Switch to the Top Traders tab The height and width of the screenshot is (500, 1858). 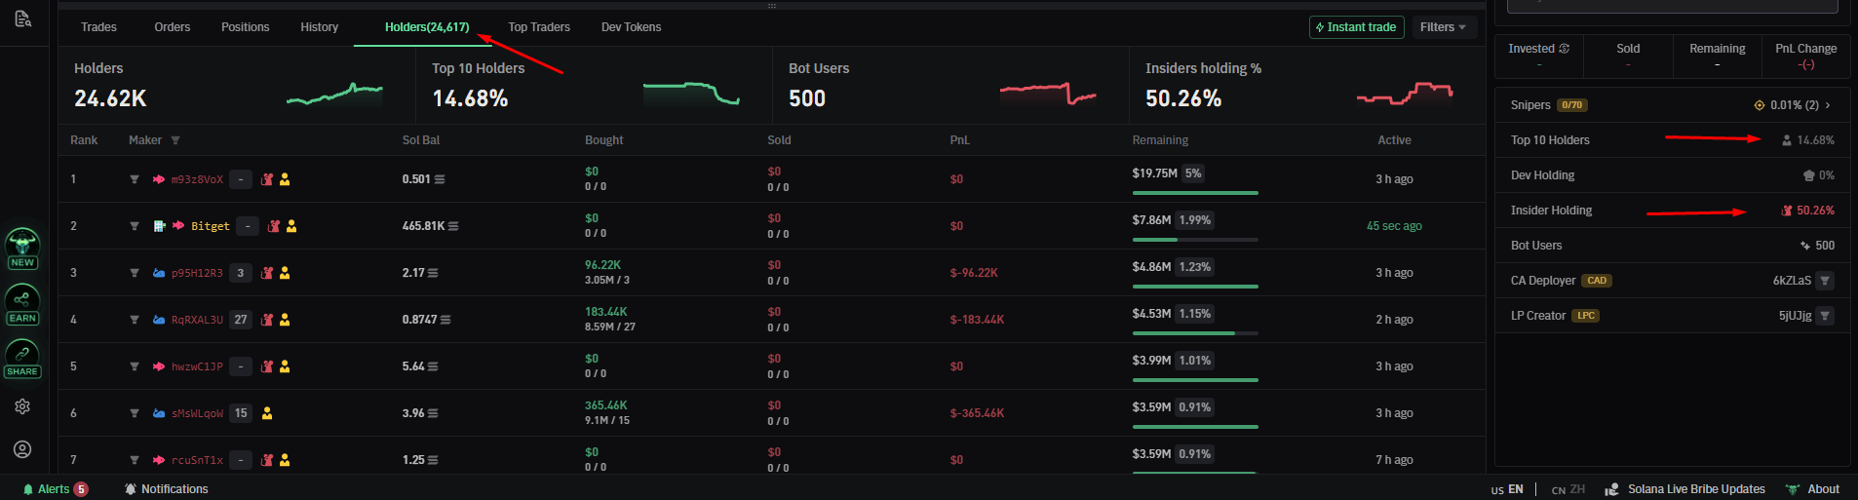[539, 27]
